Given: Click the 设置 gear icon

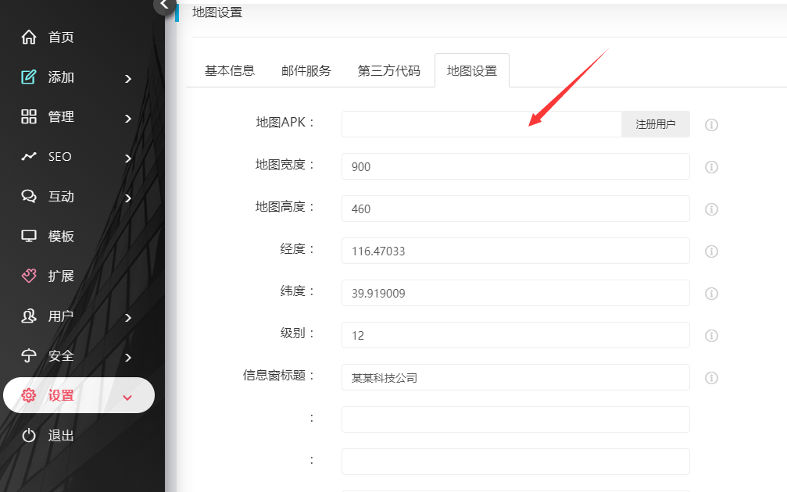Looking at the screenshot, I should click(x=28, y=395).
